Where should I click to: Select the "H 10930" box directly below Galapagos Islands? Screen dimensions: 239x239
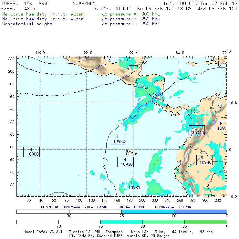coord(125,162)
